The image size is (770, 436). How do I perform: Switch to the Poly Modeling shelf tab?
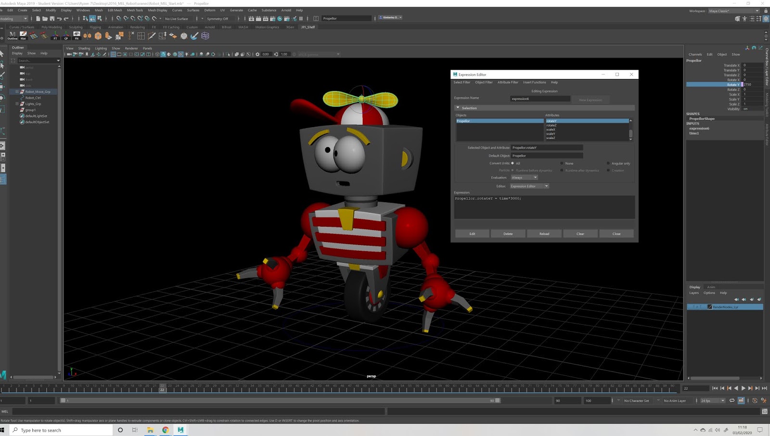click(x=51, y=27)
